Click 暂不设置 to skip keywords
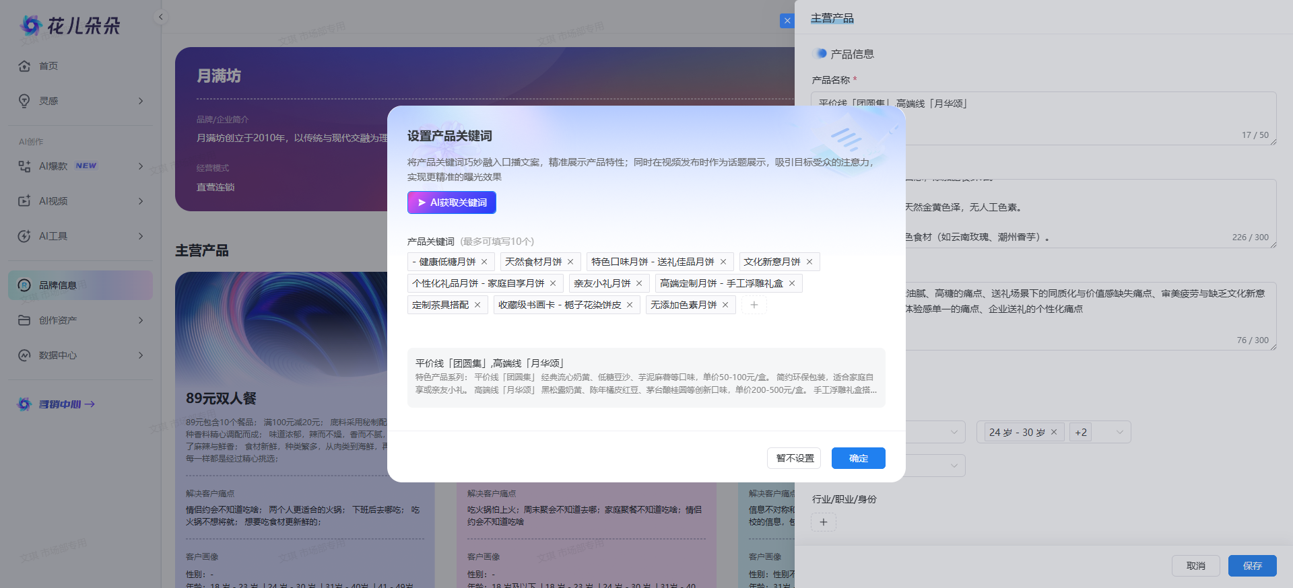Image resolution: width=1293 pixels, height=588 pixels. [794, 458]
